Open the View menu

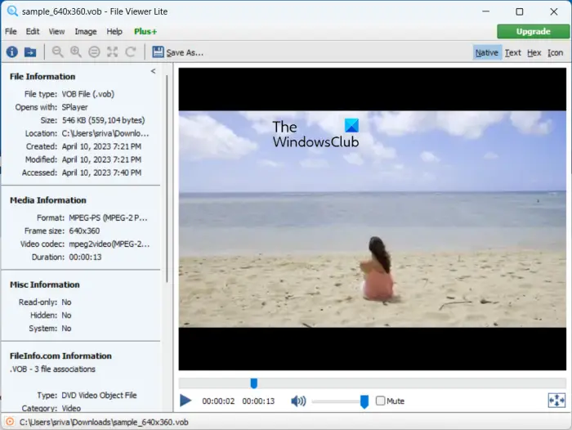[x=56, y=31]
